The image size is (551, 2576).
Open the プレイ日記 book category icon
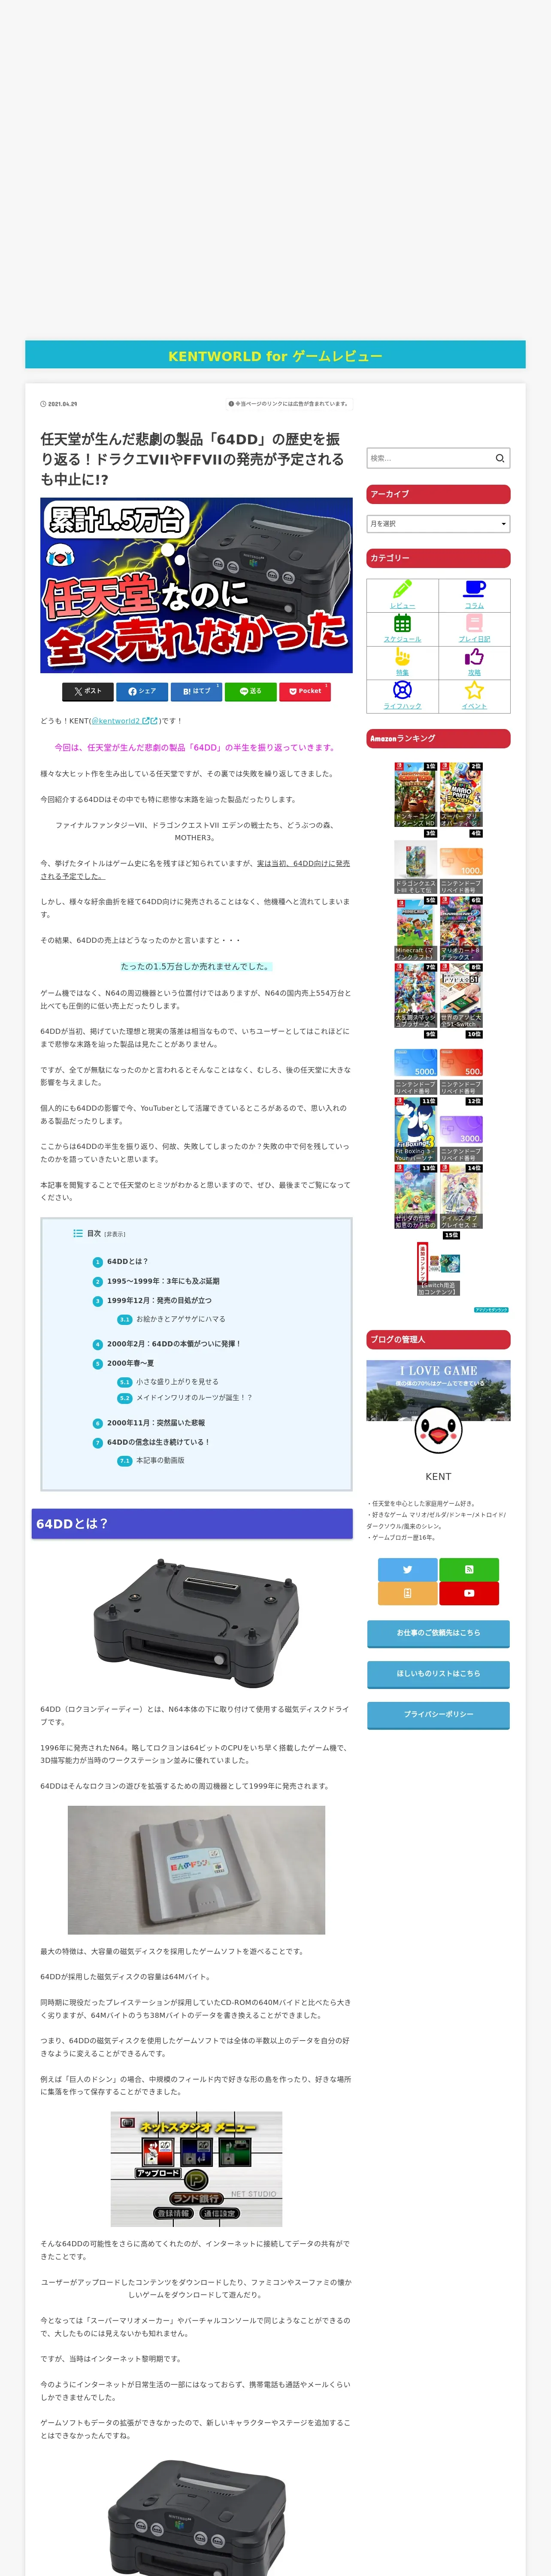474,623
